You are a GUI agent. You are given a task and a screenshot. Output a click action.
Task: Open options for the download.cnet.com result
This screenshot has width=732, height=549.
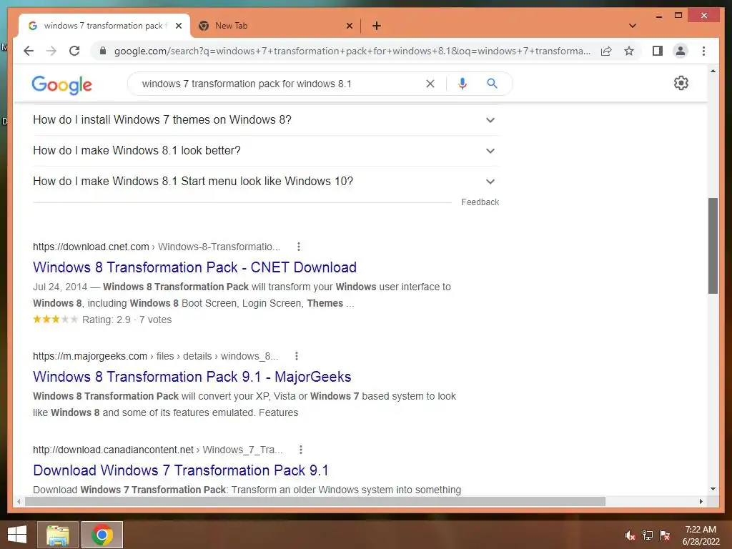299,247
